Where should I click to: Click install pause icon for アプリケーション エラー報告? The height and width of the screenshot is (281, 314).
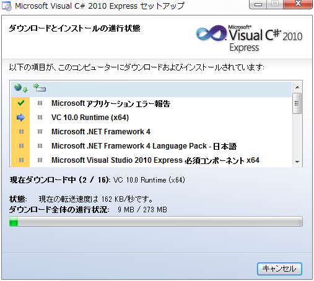[x=40, y=103]
